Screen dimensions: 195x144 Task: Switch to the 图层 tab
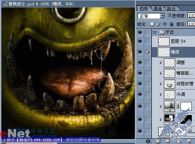pyautogui.click(x=144, y=8)
